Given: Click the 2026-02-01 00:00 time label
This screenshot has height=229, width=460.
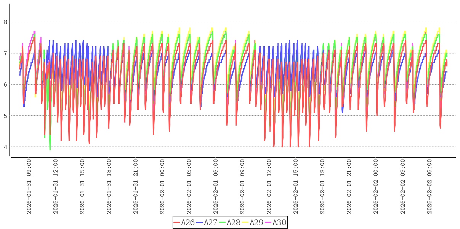Looking at the screenshot, I should [162, 187].
